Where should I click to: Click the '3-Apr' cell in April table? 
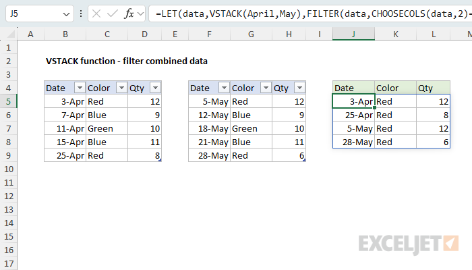point(65,101)
